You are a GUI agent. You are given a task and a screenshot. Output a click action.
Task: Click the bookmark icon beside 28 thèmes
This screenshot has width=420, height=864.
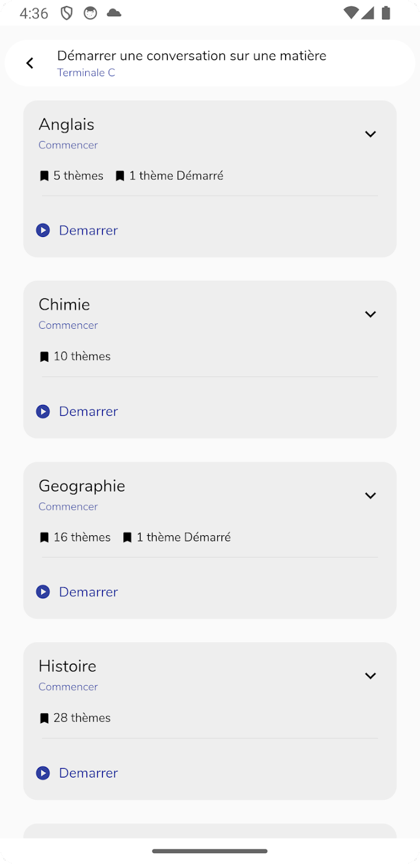click(x=44, y=718)
